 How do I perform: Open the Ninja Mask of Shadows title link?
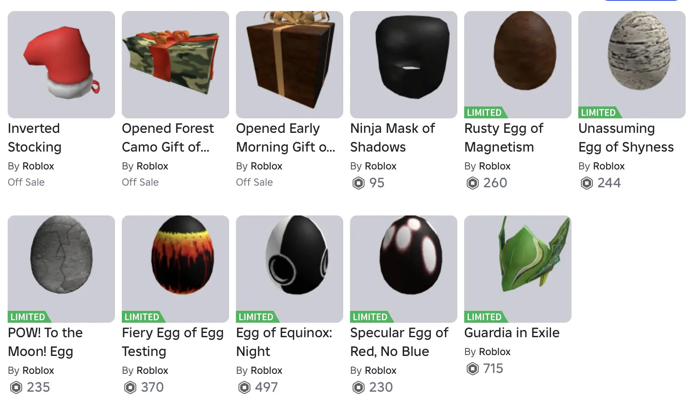pyautogui.click(x=392, y=138)
